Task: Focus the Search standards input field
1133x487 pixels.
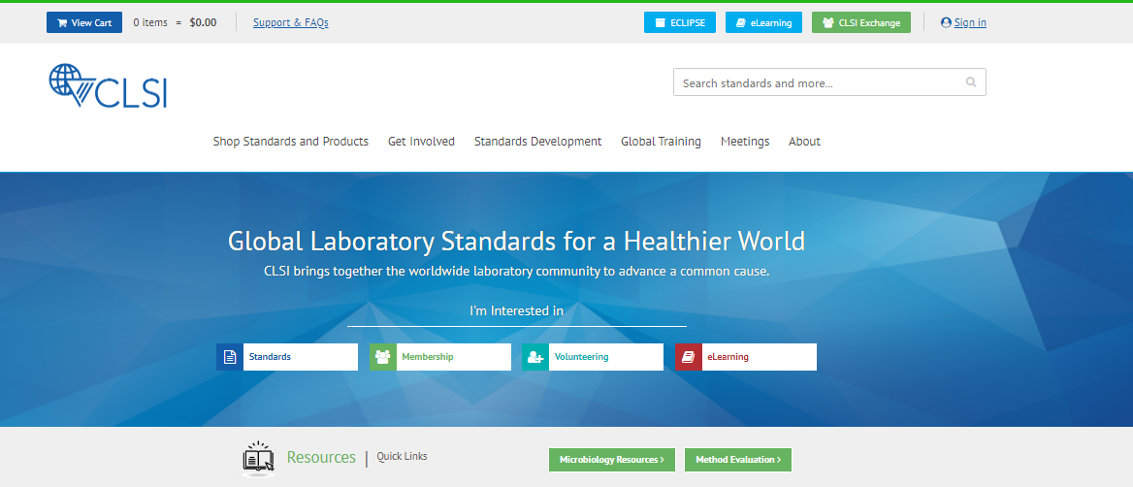Action: [x=829, y=82]
